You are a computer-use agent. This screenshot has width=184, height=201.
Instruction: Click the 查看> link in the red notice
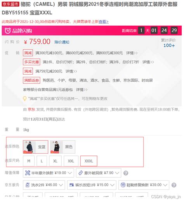point(104,21)
